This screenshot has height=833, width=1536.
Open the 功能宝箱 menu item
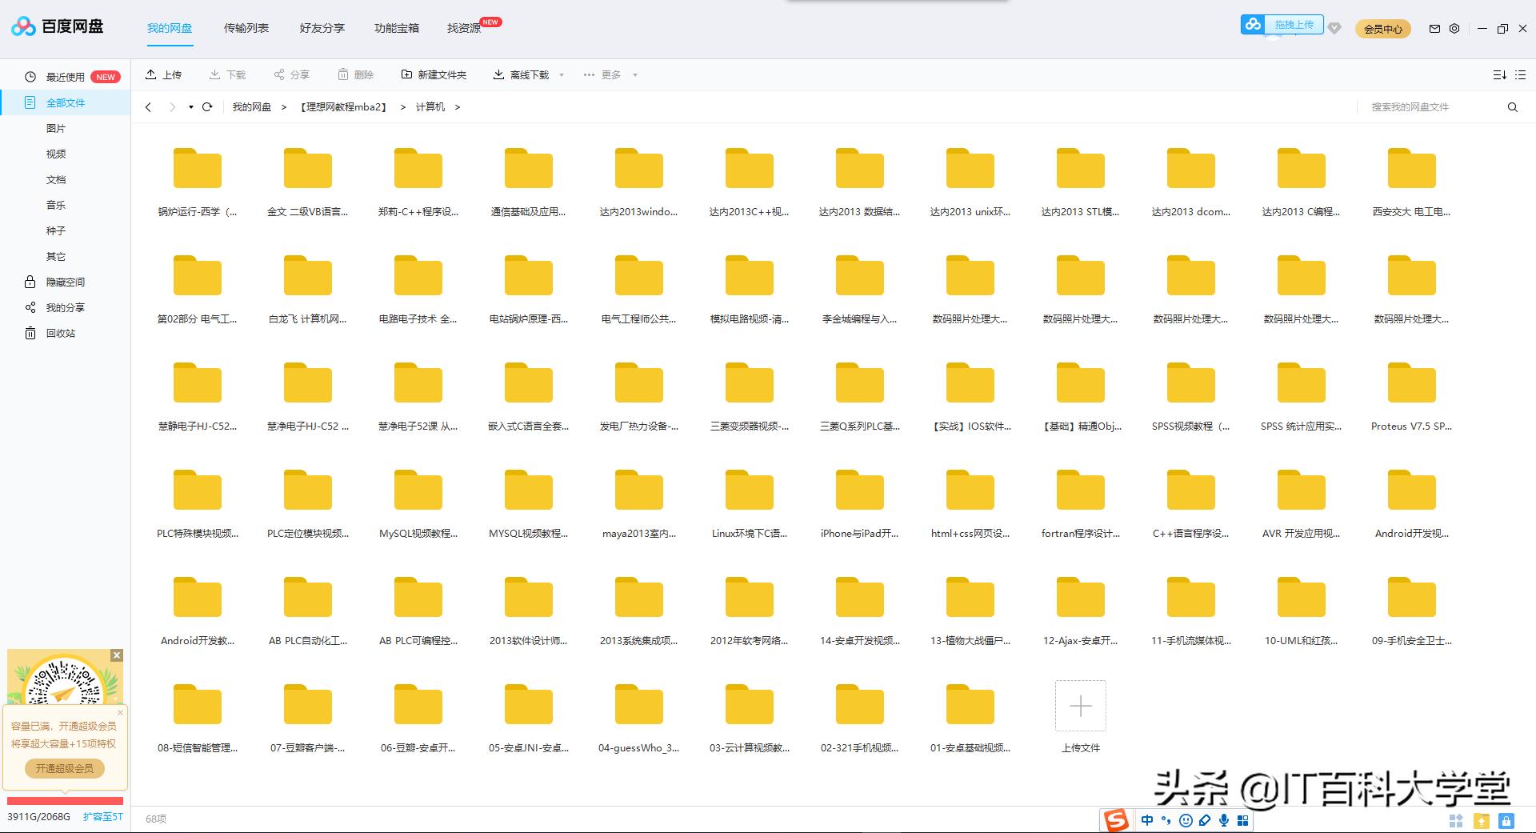click(x=396, y=28)
